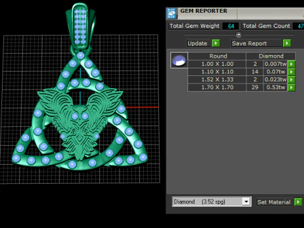This screenshot has width=304, height=228.
Task: Click the GEM REPORTER title text
Action: [x=204, y=11]
